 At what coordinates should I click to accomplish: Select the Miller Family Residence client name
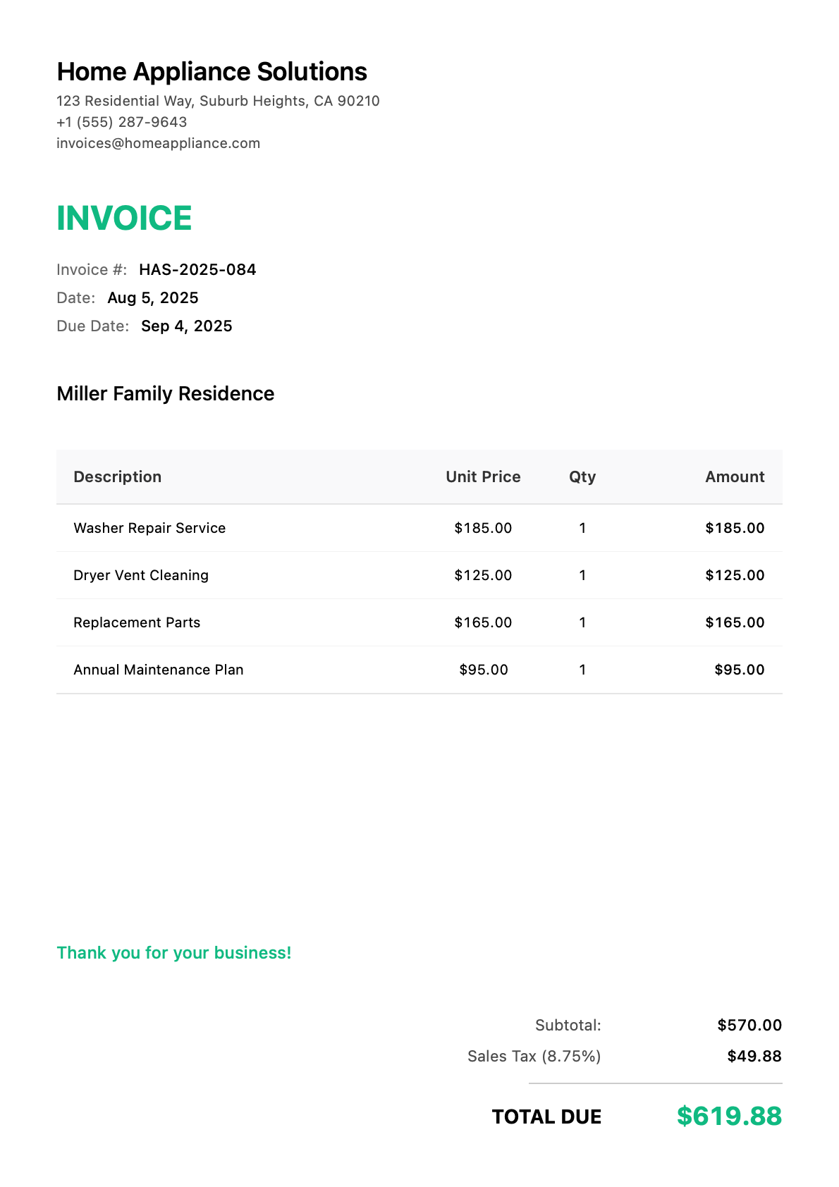[166, 393]
